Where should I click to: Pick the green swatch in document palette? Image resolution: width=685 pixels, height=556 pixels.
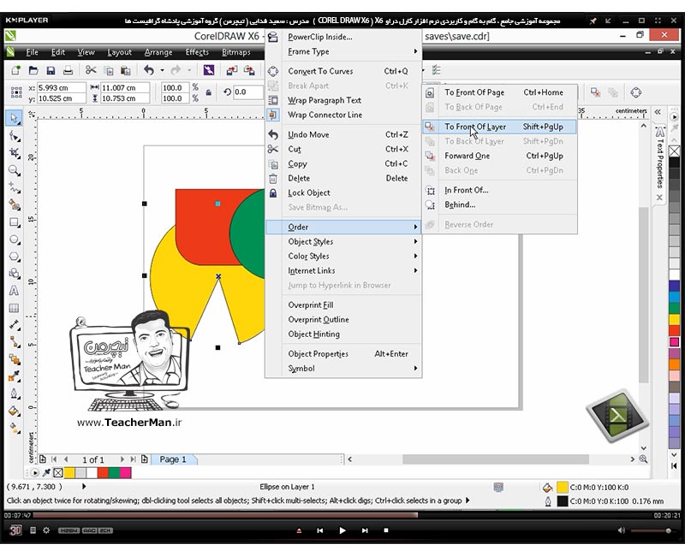tap(114, 473)
